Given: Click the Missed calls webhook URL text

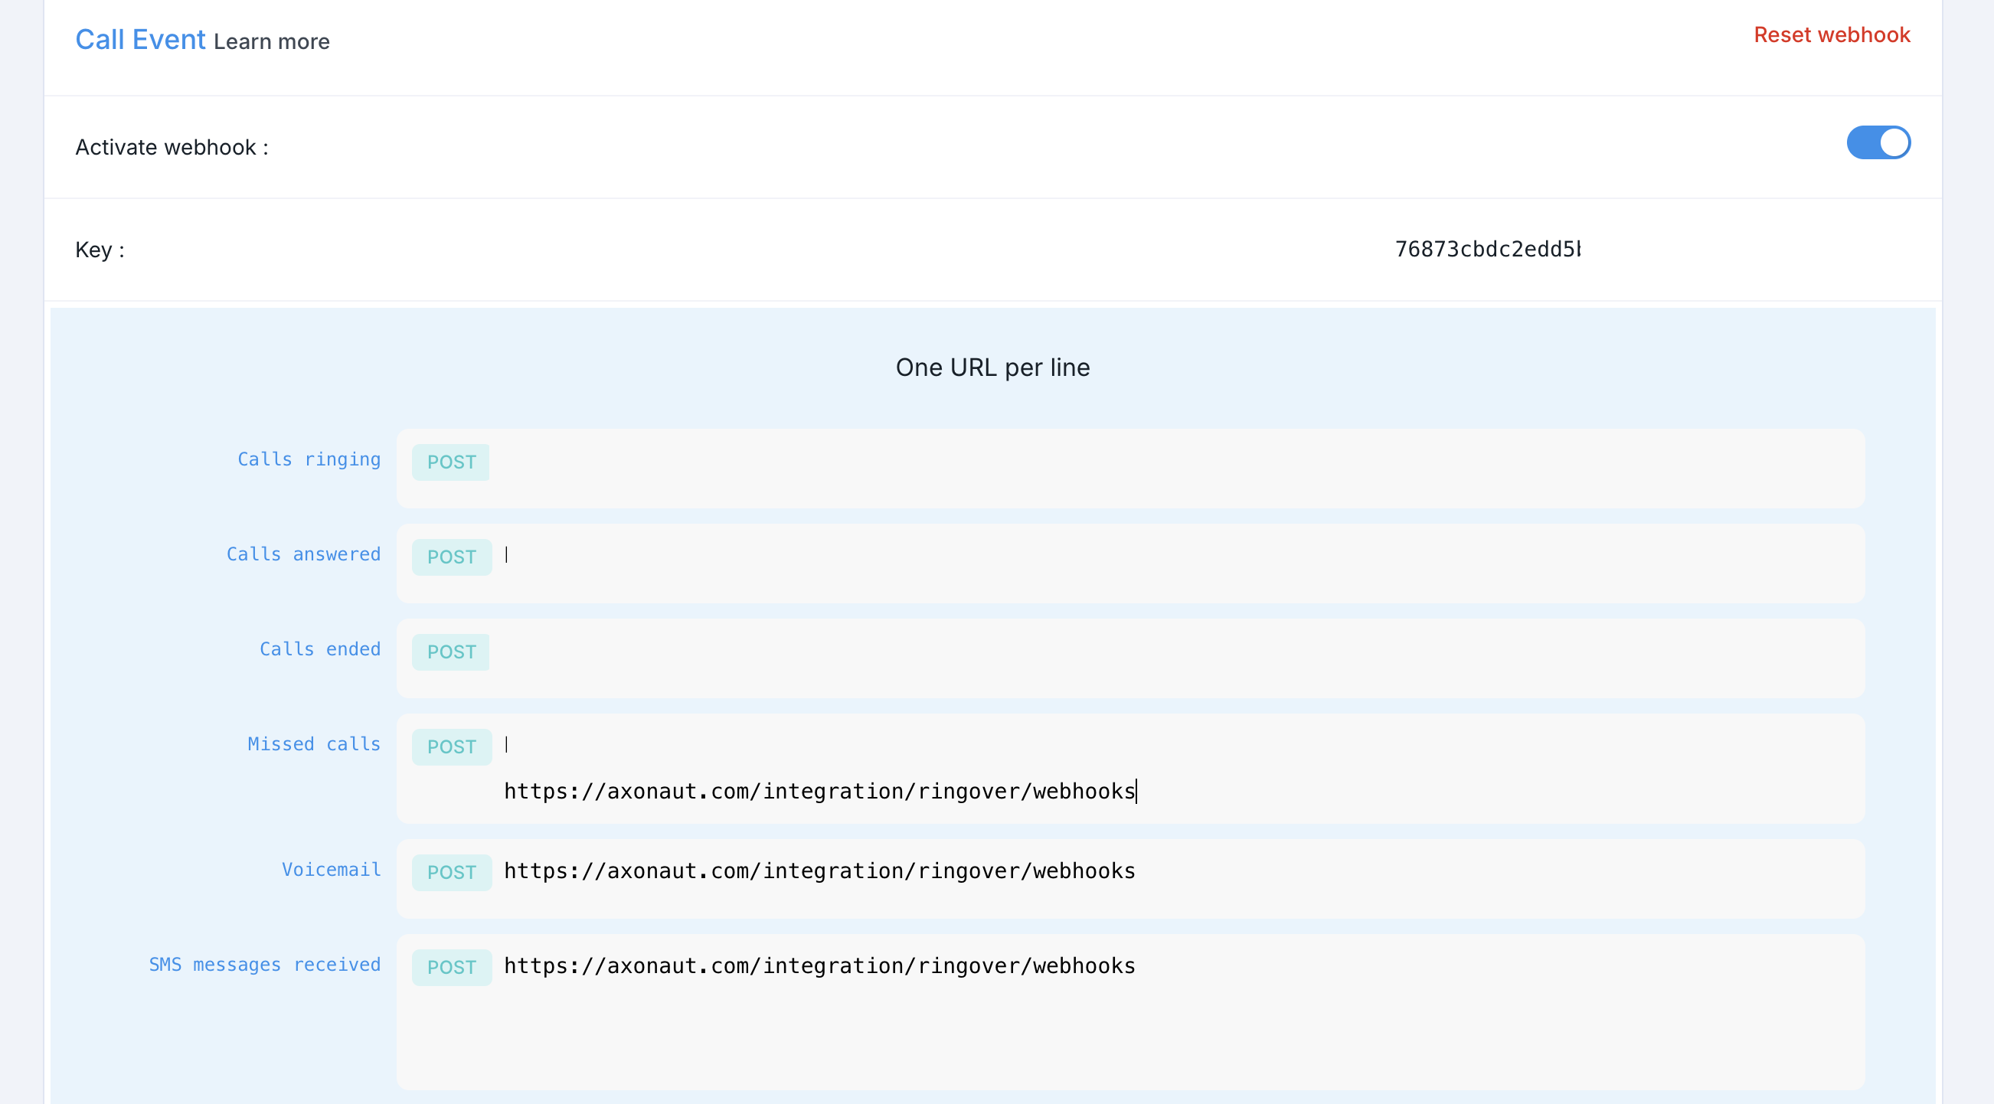Looking at the screenshot, I should (x=820, y=791).
